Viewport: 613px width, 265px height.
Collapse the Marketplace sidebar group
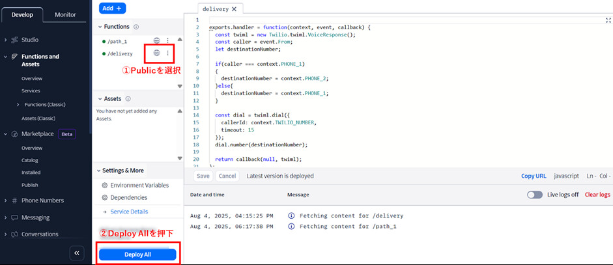pyautogui.click(x=5, y=134)
